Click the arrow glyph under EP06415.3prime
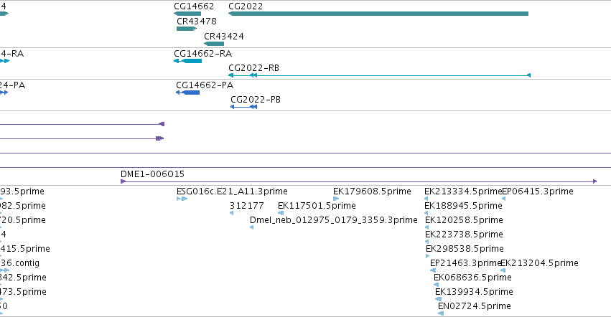Viewport: 611px width, 317px height. click(504, 199)
